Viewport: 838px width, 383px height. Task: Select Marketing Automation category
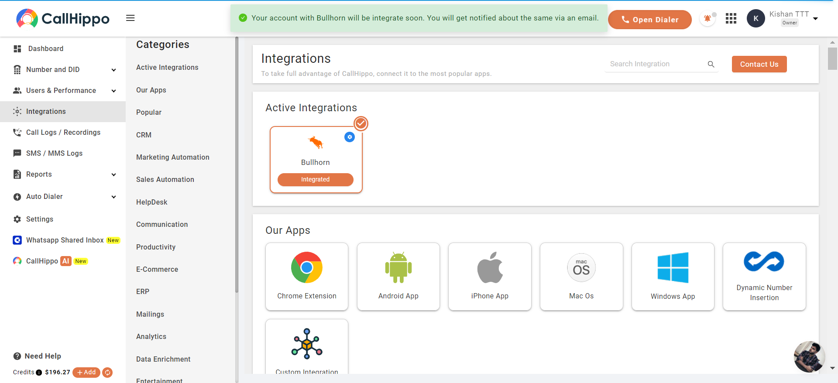tap(173, 157)
